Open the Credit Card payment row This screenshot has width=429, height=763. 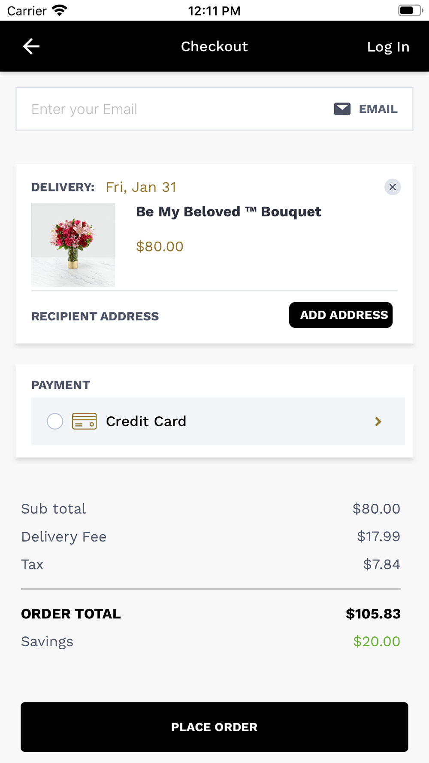pos(218,421)
